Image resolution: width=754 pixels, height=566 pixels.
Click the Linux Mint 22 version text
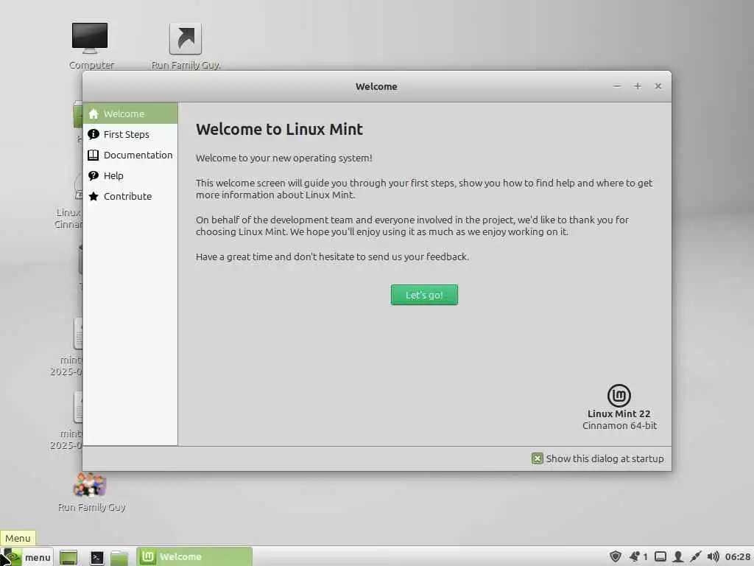(619, 414)
